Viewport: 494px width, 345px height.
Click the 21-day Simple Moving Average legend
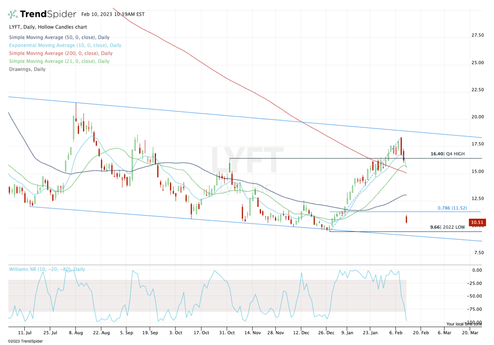coord(59,61)
